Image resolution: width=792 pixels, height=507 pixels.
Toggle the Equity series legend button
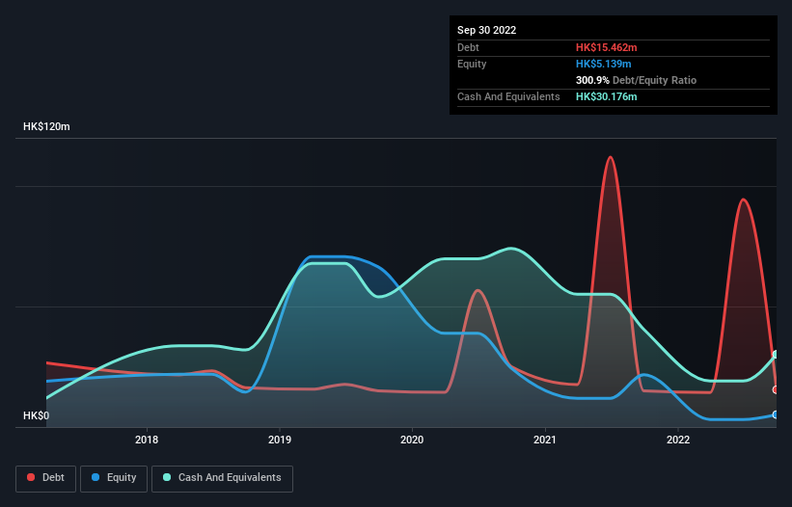point(114,478)
